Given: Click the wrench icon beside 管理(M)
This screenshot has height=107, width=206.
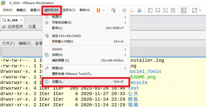Looking at the screenshot, I should pos(47,68).
